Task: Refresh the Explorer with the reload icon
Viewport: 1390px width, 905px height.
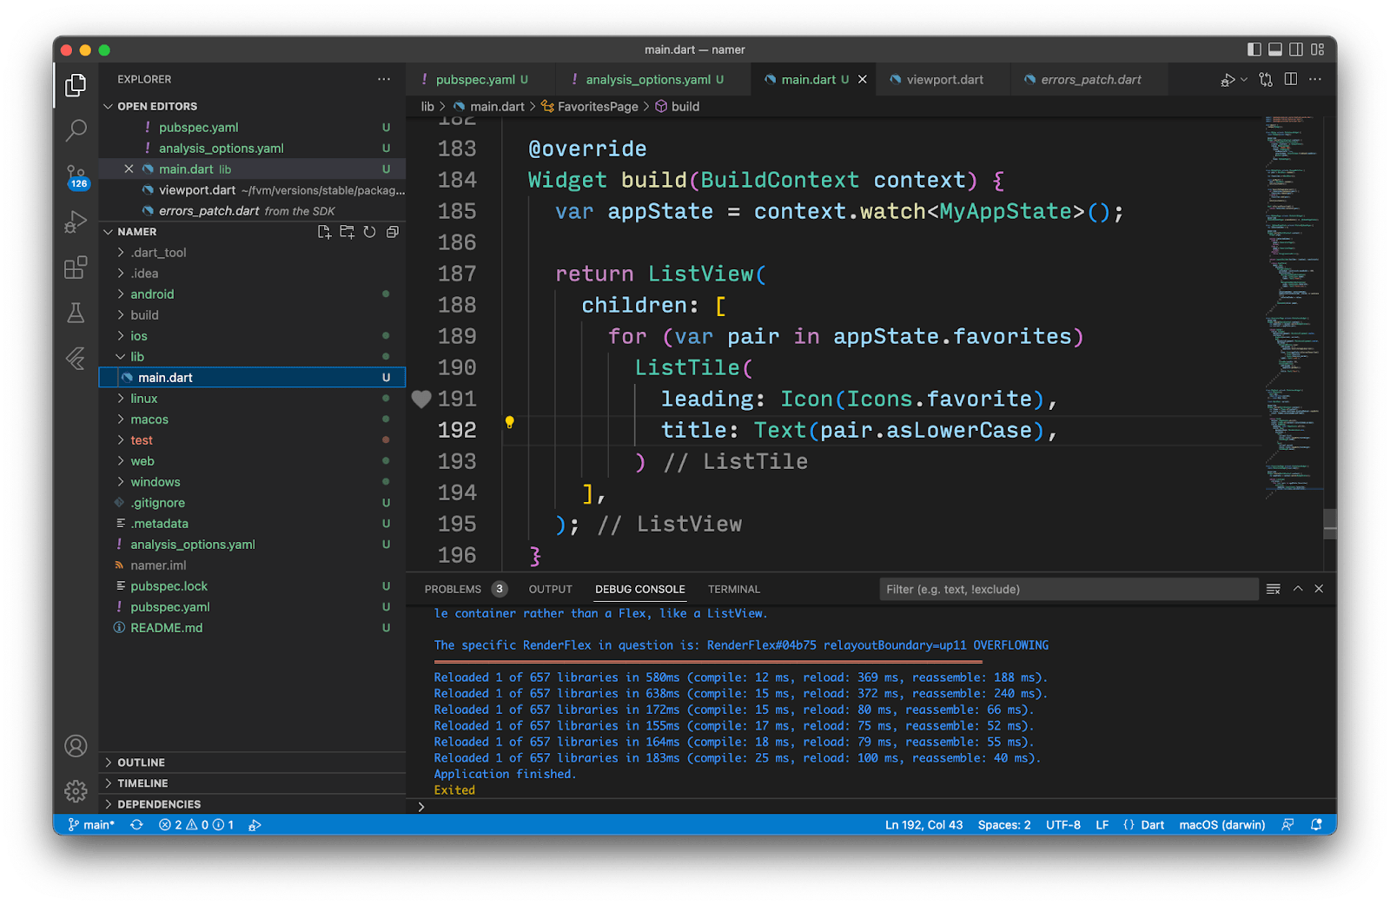Action: pos(369,232)
